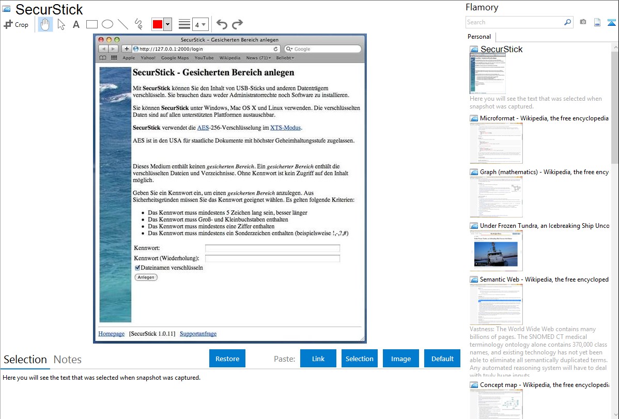
Task: Choose the text annotation tool
Action: tap(76, 24)
